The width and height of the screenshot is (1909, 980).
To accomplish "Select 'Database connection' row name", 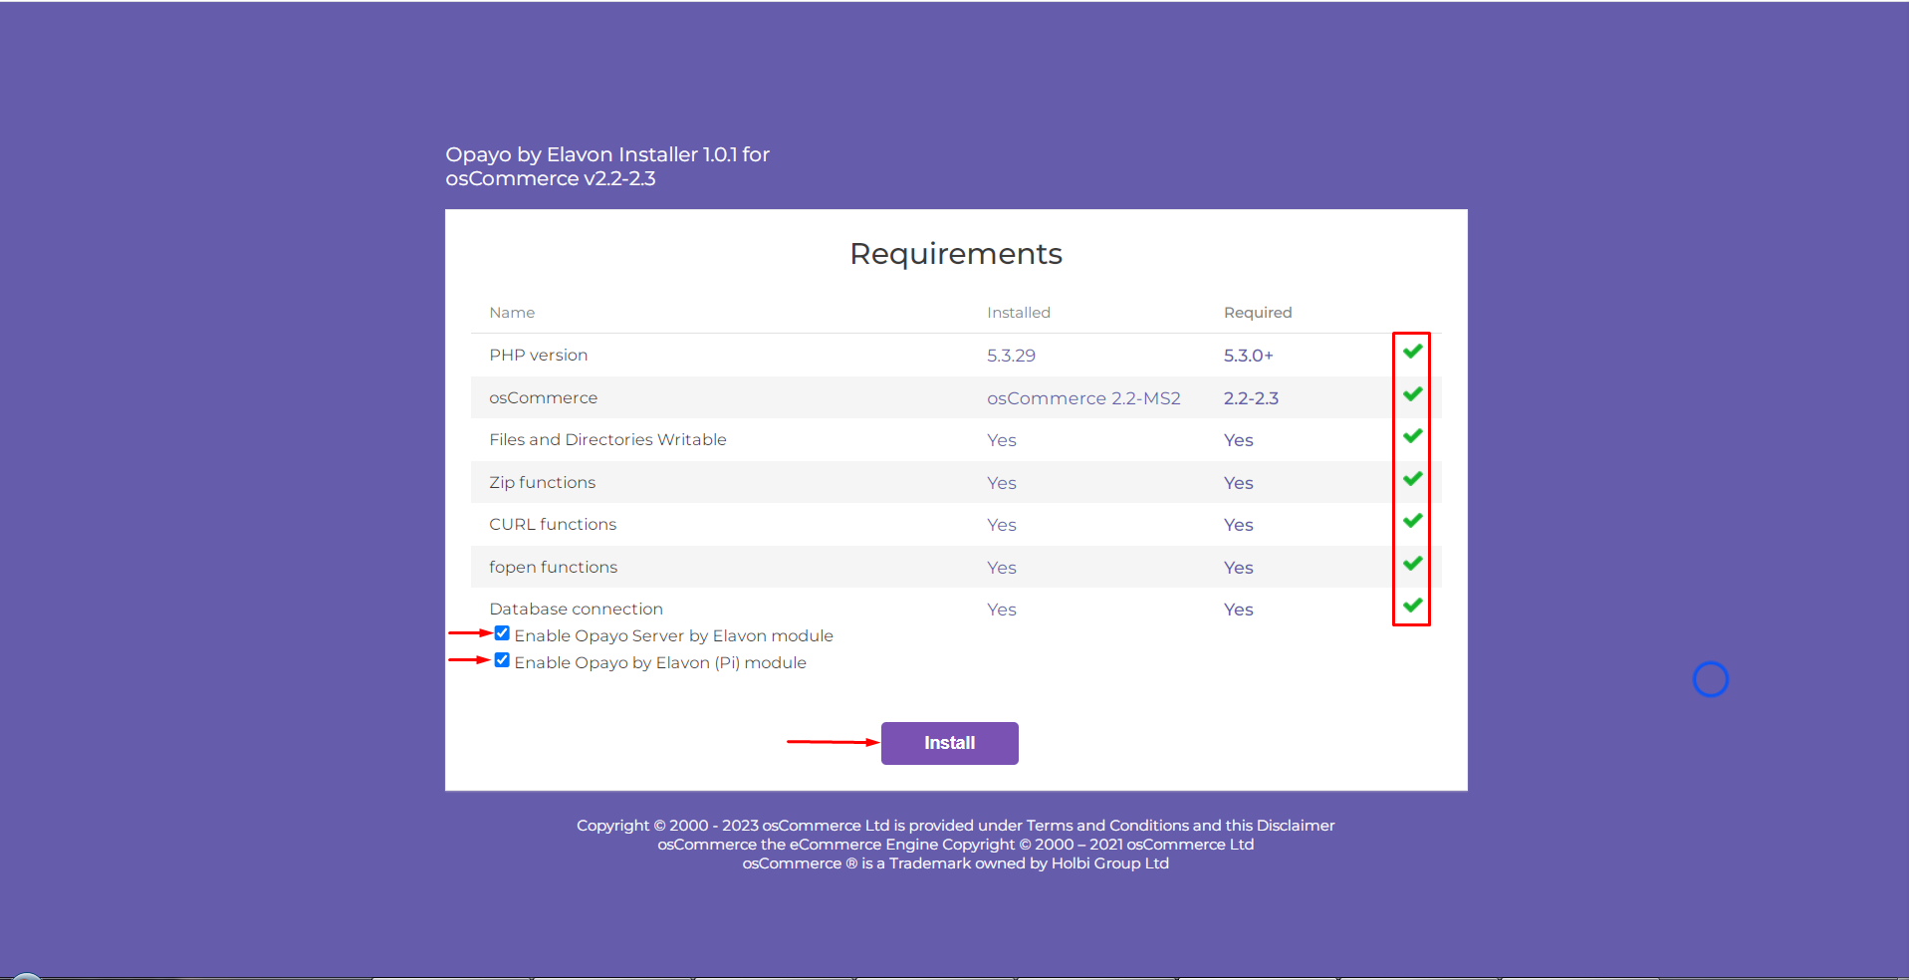I will click(x=576, y=610).
